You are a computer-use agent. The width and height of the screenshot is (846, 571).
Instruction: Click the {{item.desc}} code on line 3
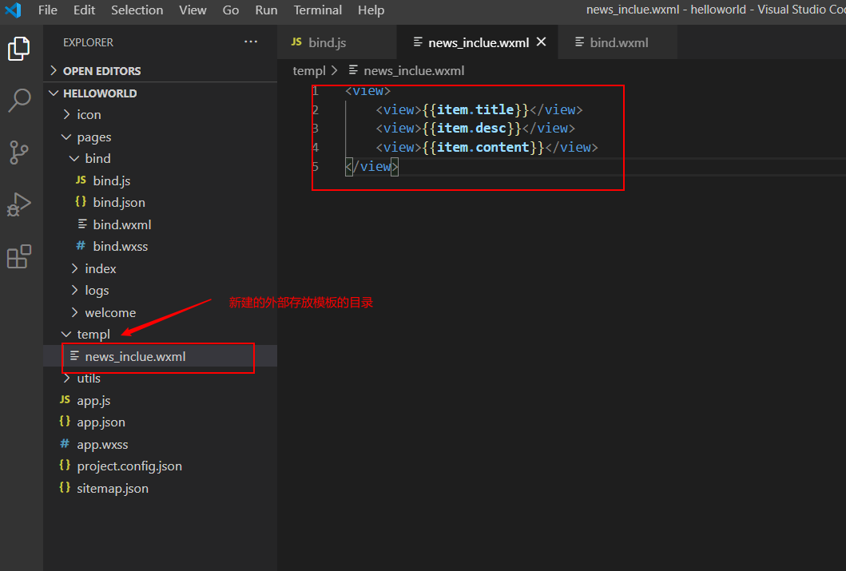point(471,129)
